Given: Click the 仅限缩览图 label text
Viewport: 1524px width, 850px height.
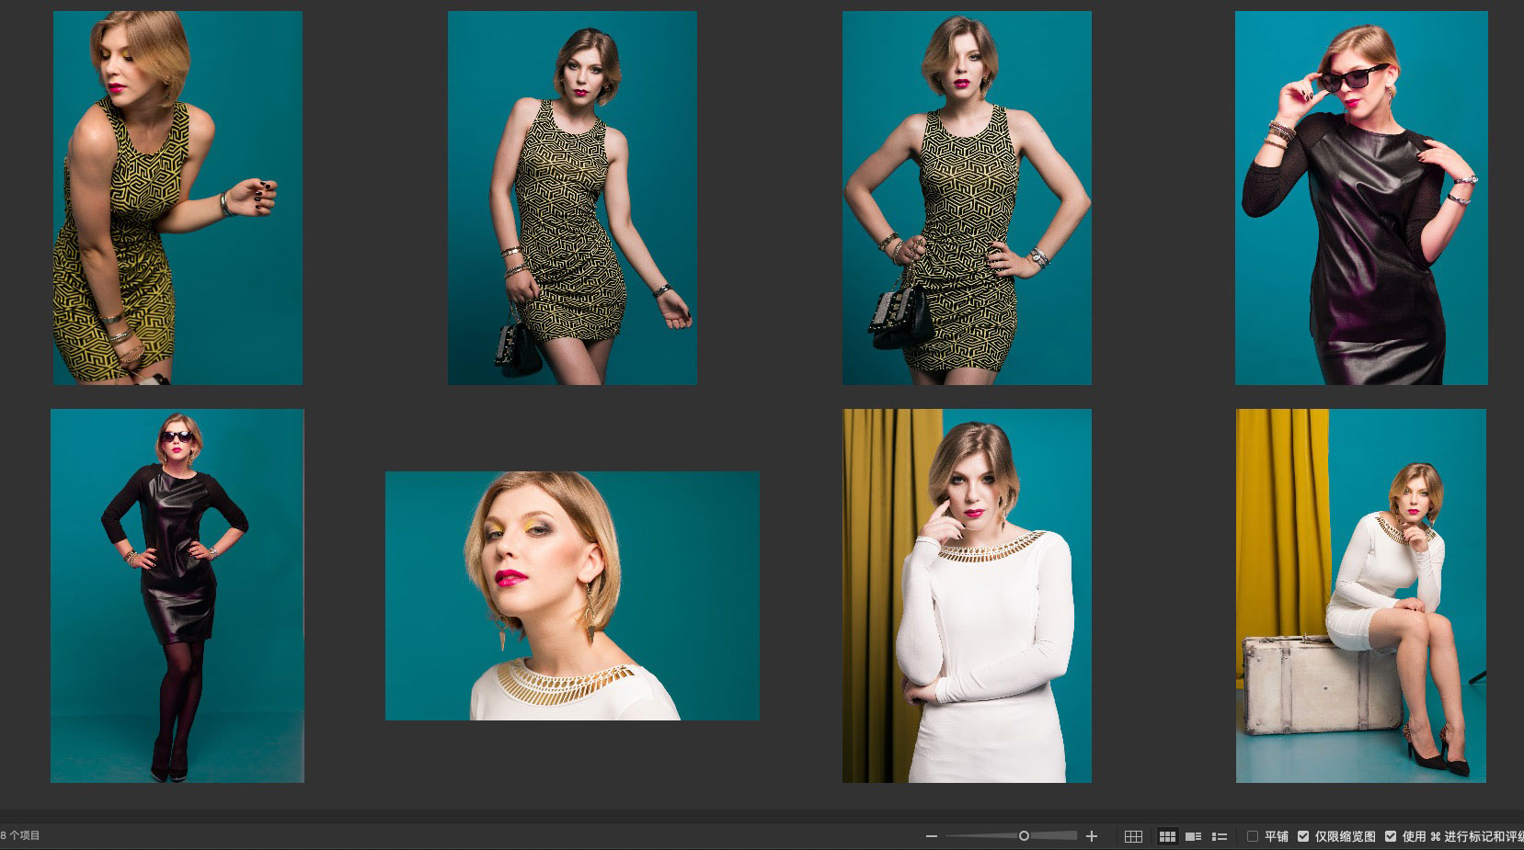Looking at the screenshot, I should pos(1345,836).
